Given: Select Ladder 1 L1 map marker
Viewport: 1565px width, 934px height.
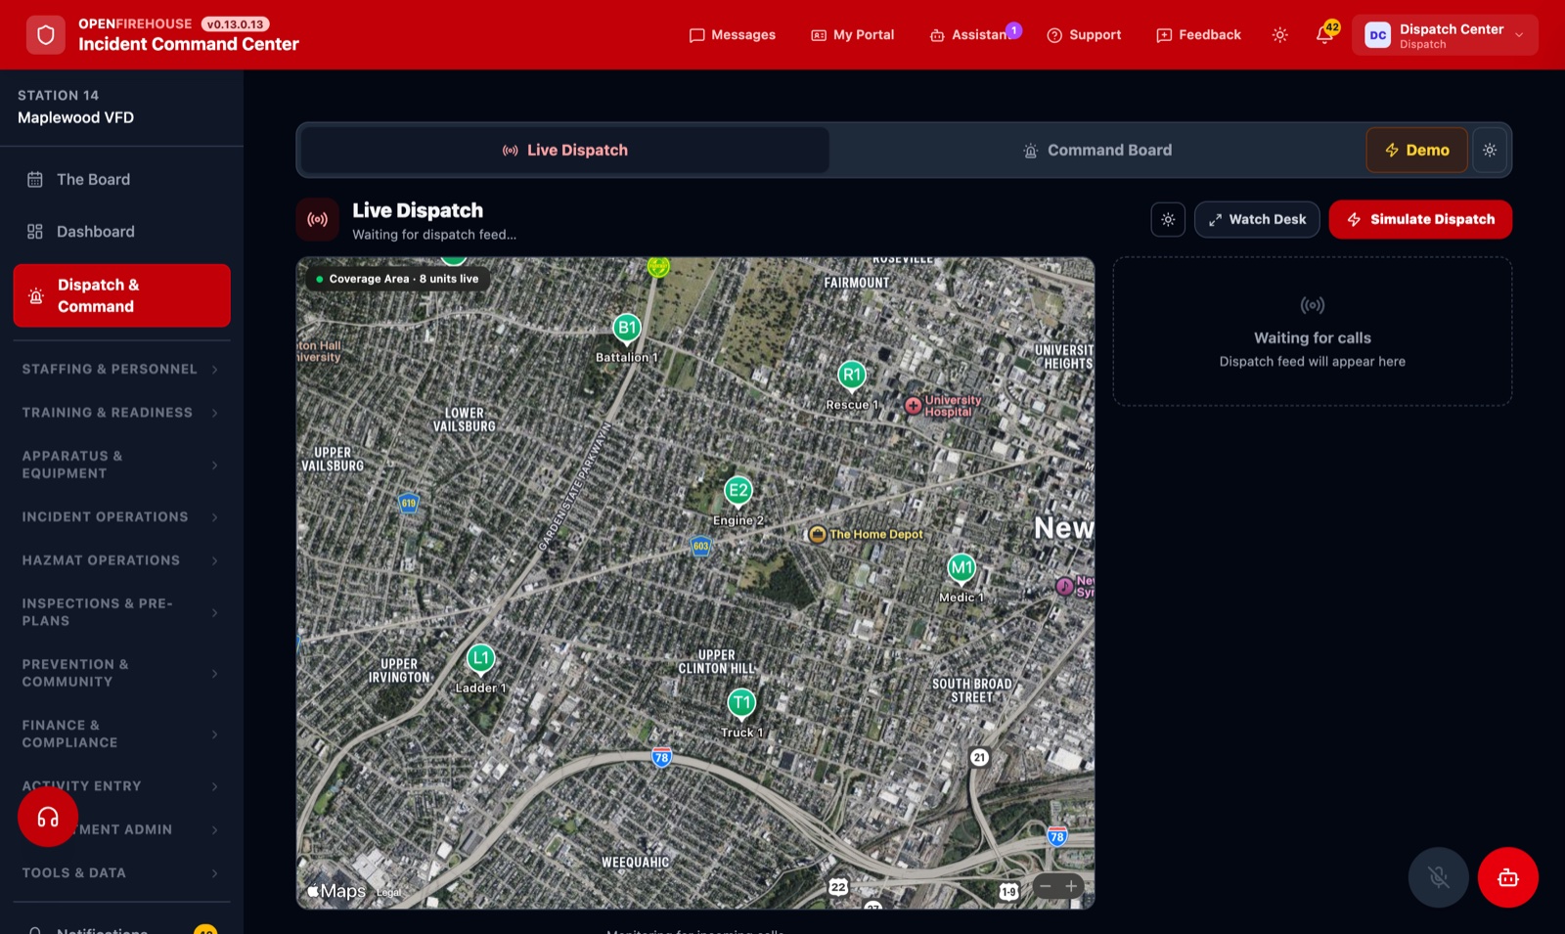Looking at the screenshot, I should pyautogui.click(x=480, y=659).
